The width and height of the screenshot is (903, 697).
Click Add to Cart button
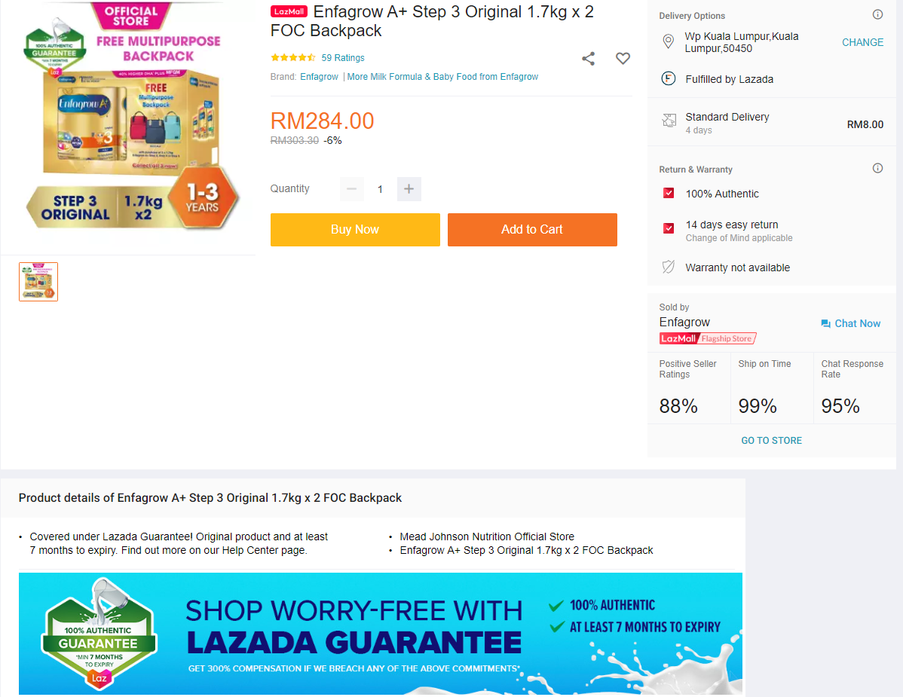532,230
